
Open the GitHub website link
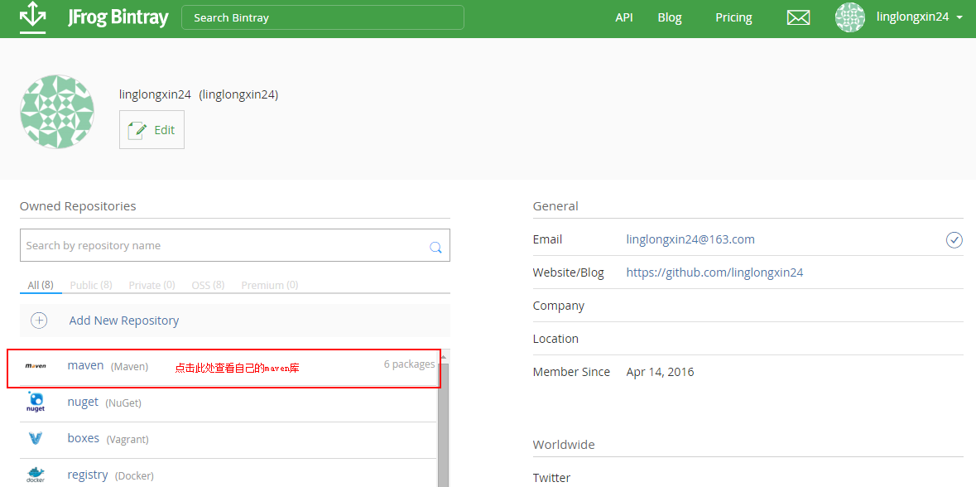[714, 272]
